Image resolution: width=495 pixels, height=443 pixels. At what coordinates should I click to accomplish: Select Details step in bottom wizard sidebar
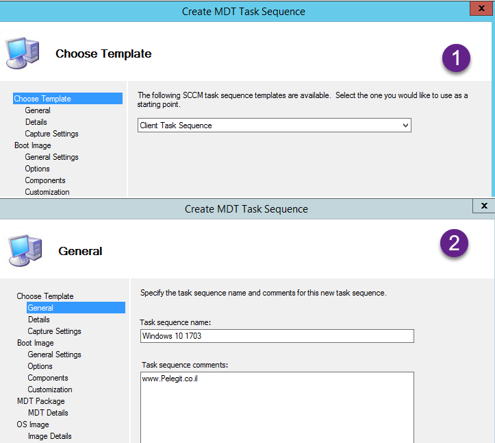tap(39, 320)
